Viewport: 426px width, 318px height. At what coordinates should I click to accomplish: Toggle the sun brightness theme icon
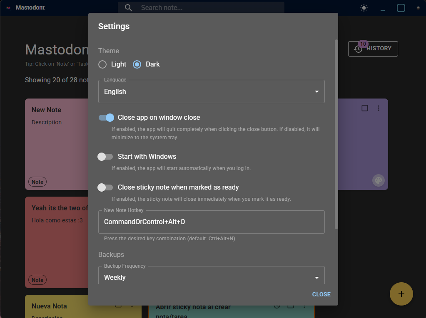click(364, 8)
